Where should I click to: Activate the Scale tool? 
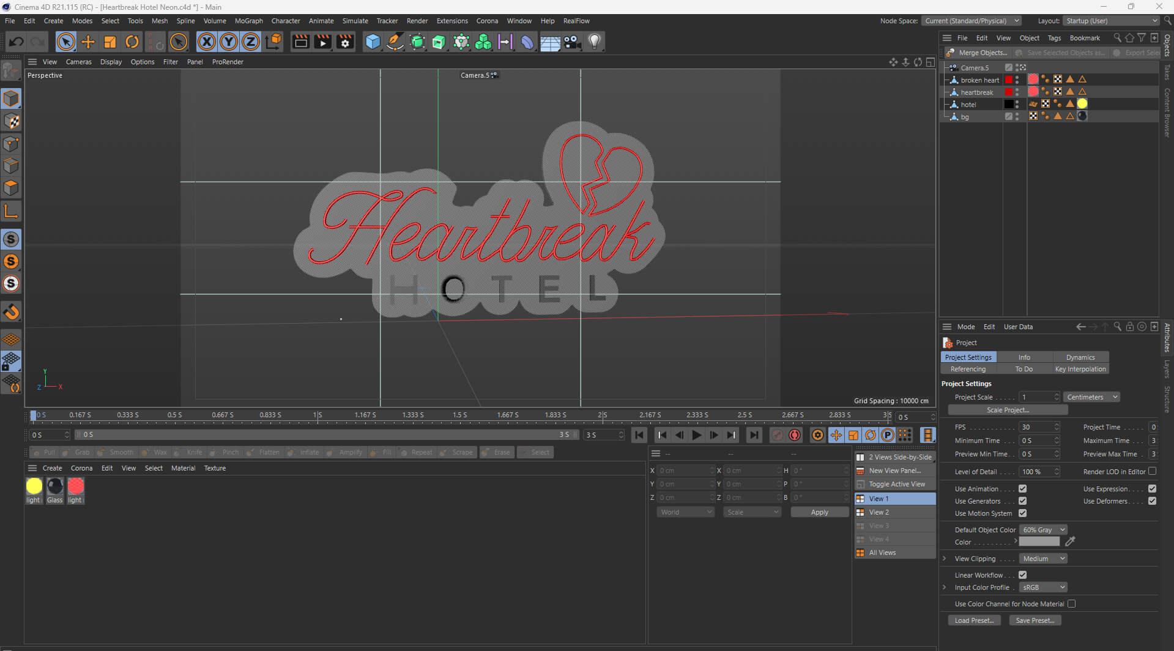coord(110,42)
